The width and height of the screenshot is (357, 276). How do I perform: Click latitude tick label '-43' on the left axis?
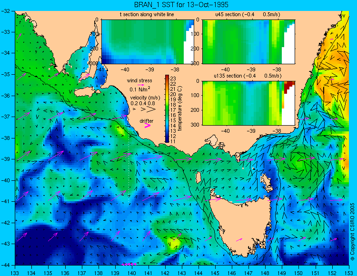point(5,244)
